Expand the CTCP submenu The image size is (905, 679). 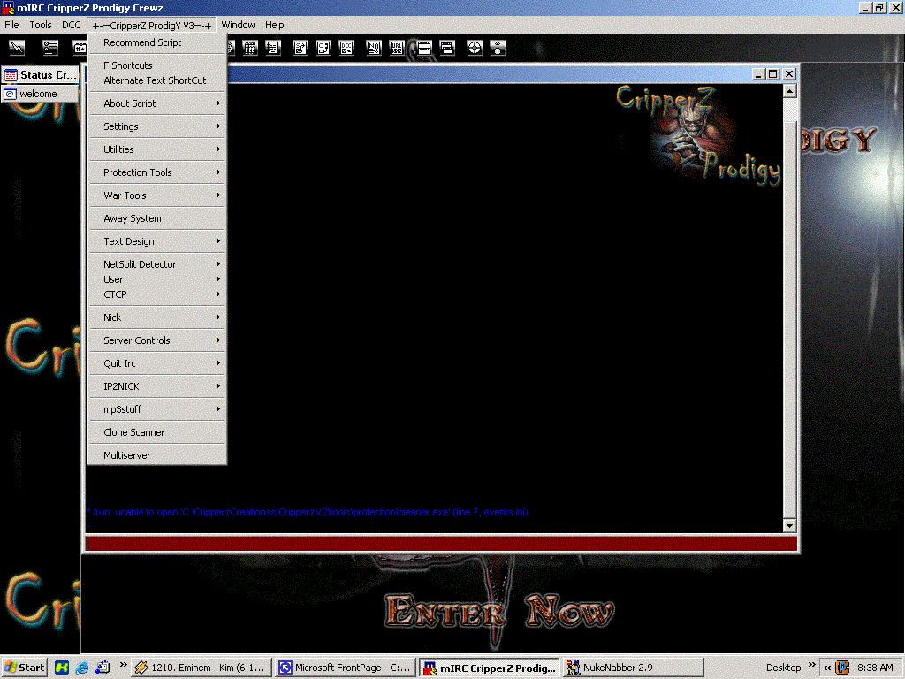(157, 294)
